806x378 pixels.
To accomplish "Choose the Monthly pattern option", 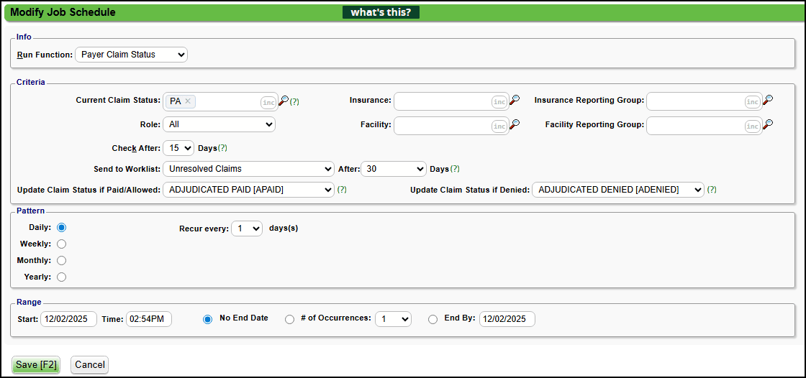I will [61, 260].
